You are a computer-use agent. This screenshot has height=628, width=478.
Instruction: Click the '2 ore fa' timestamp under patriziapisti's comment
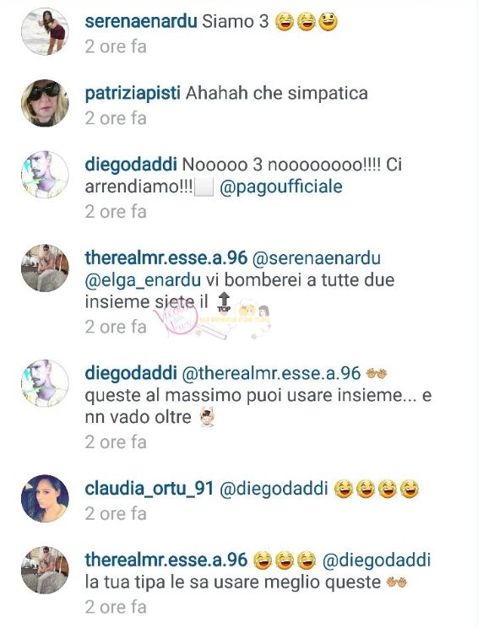(116, 118)
